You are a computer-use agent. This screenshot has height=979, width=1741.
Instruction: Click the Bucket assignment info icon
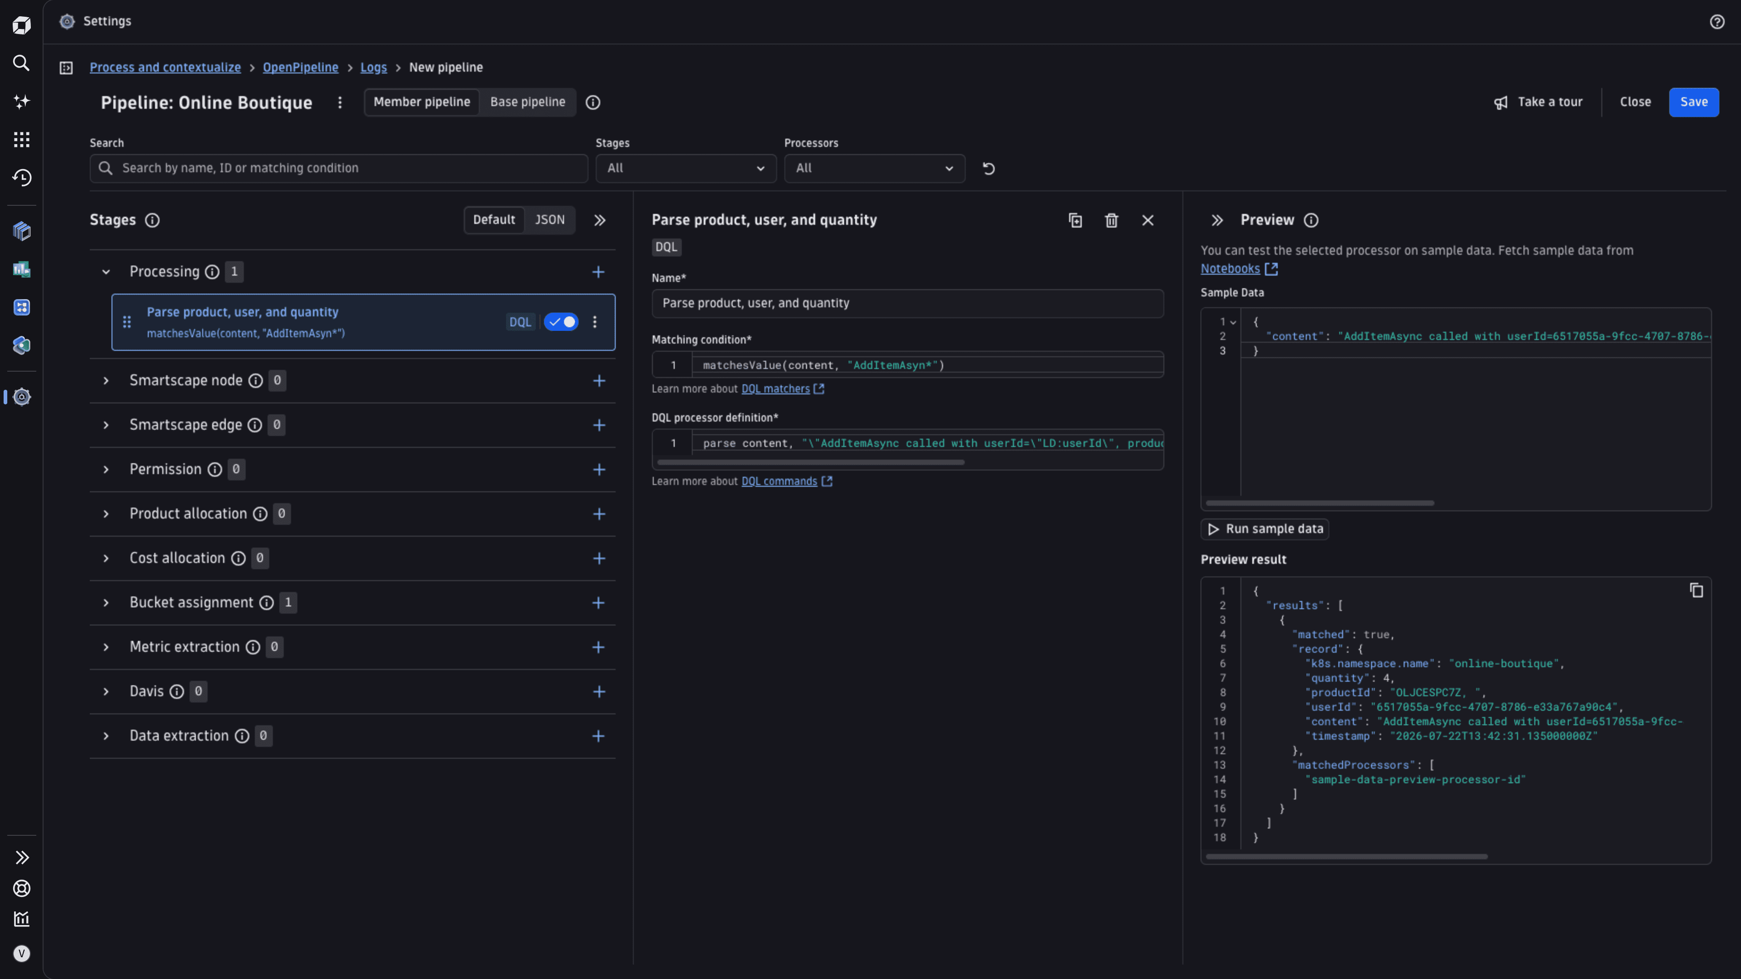tap(267, 603)
